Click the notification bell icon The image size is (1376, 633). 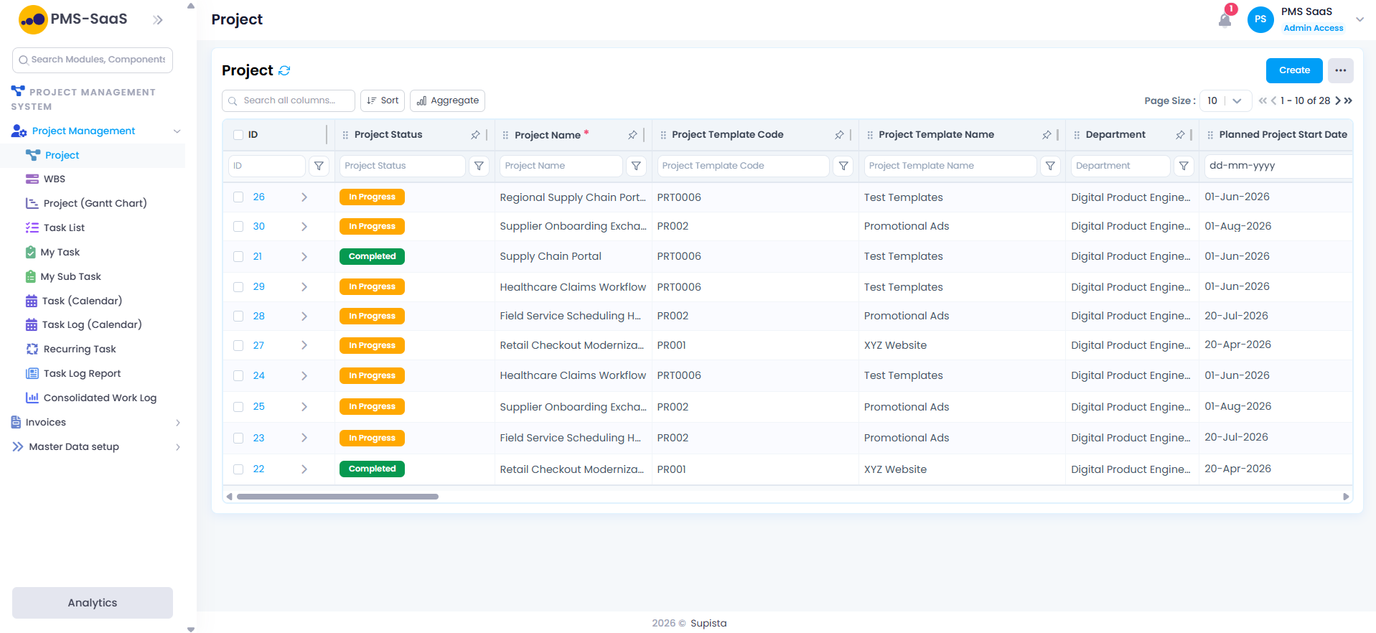[x=1225, y=20]
